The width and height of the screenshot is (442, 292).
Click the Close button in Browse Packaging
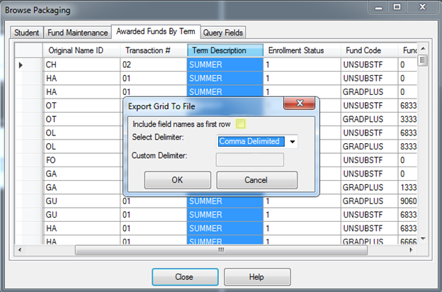tap(185, 277)
